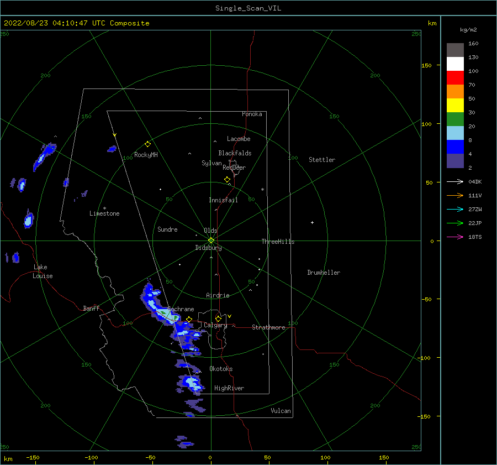Click the ThreeHills town label
497x465 pixels.
click(278, 242)
